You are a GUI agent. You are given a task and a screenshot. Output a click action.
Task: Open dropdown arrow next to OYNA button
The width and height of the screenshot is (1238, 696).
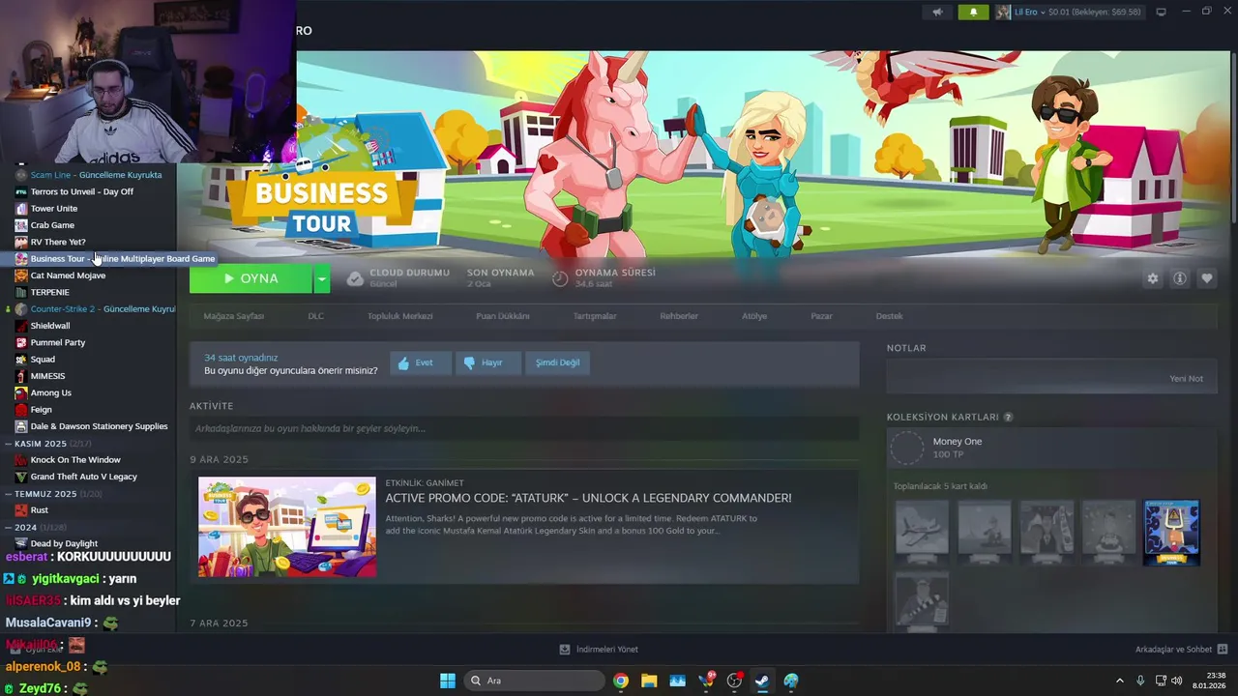(x=322, y=278)
